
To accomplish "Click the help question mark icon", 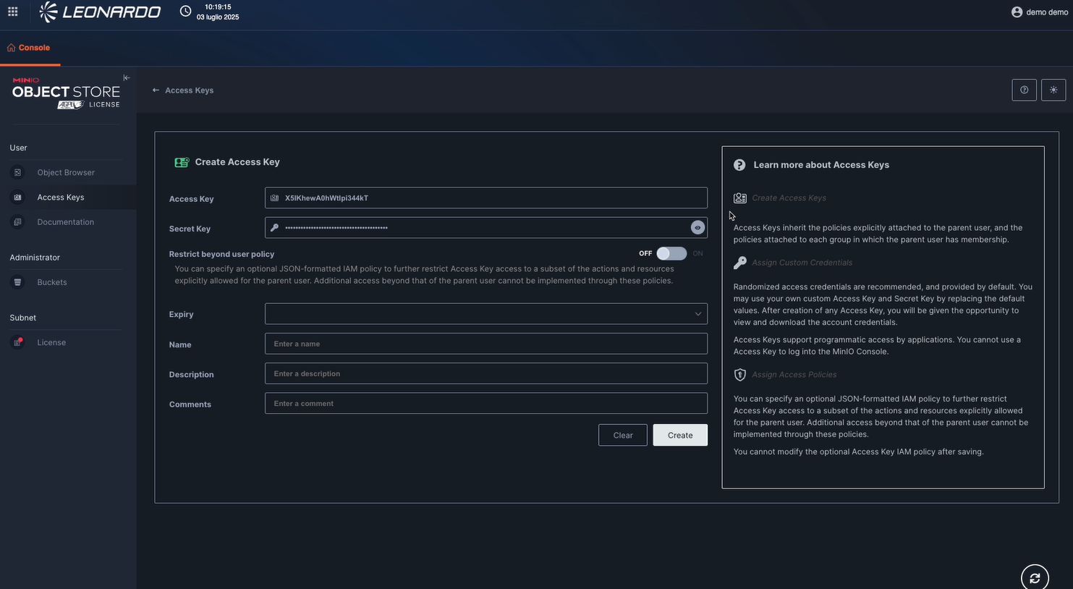I will (1024, 90).
